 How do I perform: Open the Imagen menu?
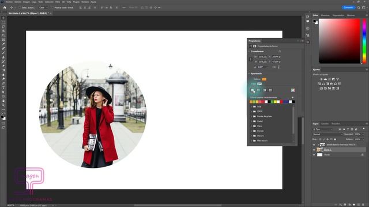pos(26,2)
